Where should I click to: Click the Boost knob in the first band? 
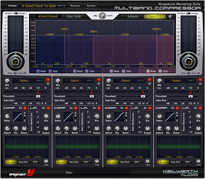pos(24,128)
